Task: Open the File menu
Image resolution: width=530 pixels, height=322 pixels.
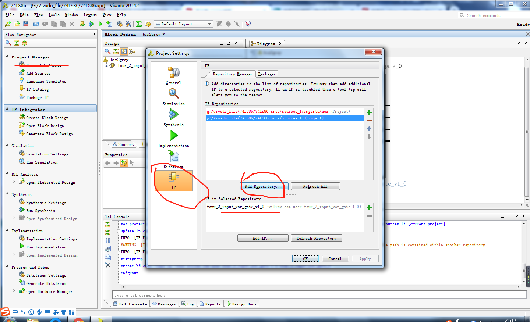Action: coord(10,15)
